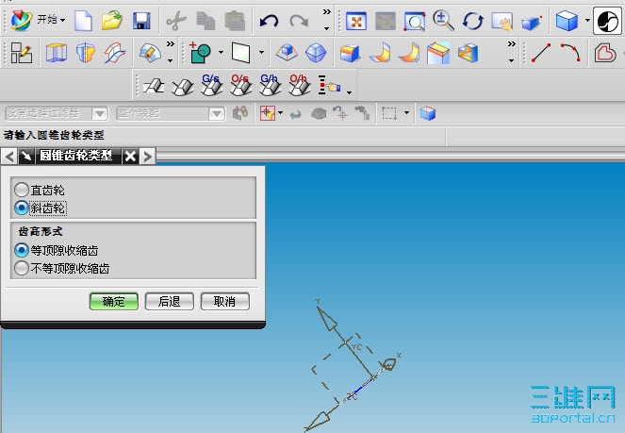Click the O/s gear toolbar icon
Screen dimensions: 625x433
240,85
